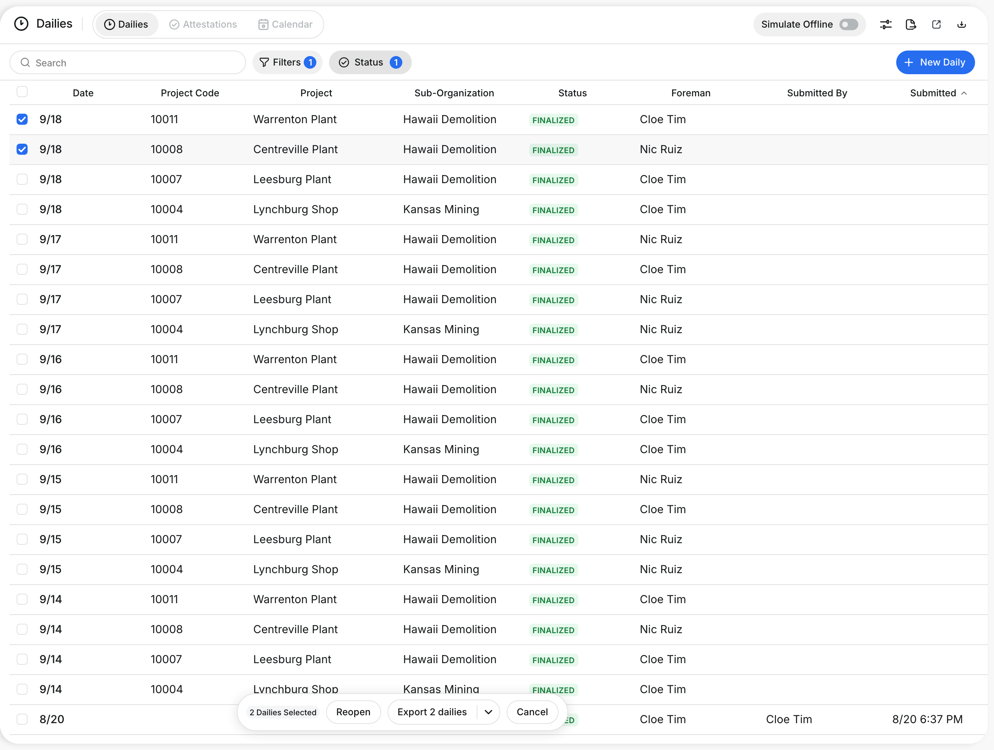Viewport: 994px width, 750px height.
Task: Open the 9/16 Lynchburg Shop row
Action: click(x=498, y=449)
